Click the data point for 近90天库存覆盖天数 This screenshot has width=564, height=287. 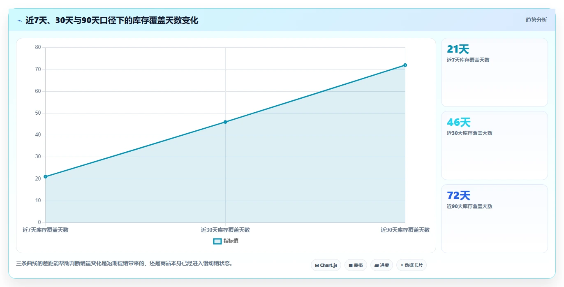pos(405,65)
